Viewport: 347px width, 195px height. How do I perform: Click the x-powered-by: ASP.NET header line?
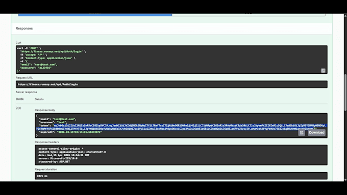54,162
